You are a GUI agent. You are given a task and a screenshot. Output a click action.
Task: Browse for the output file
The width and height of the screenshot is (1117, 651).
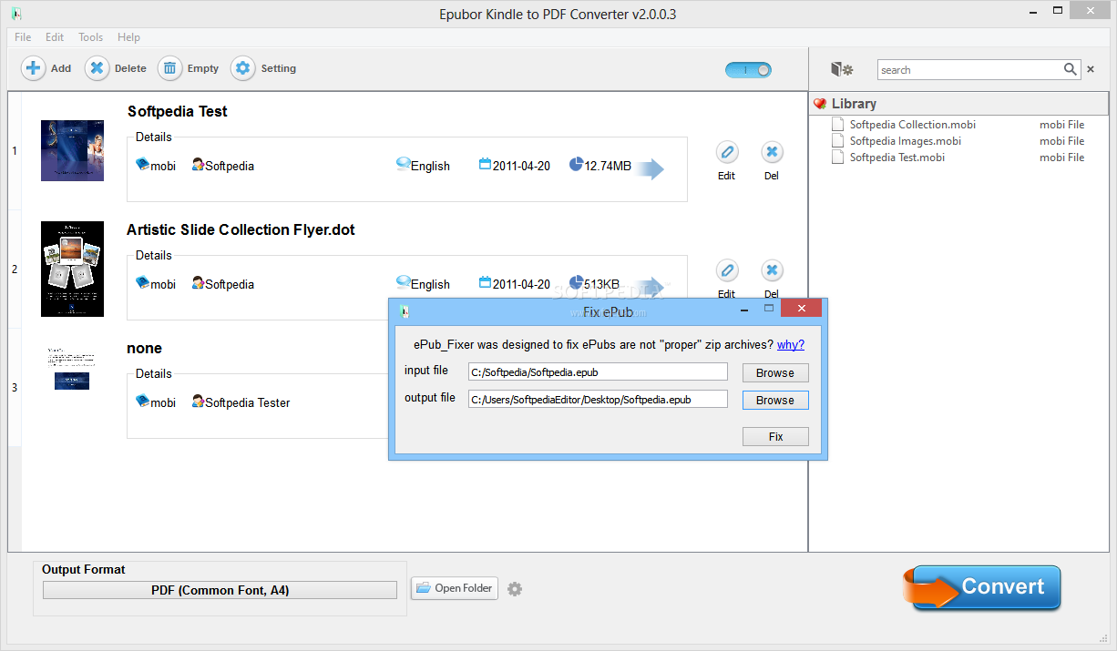click(775, 400)
